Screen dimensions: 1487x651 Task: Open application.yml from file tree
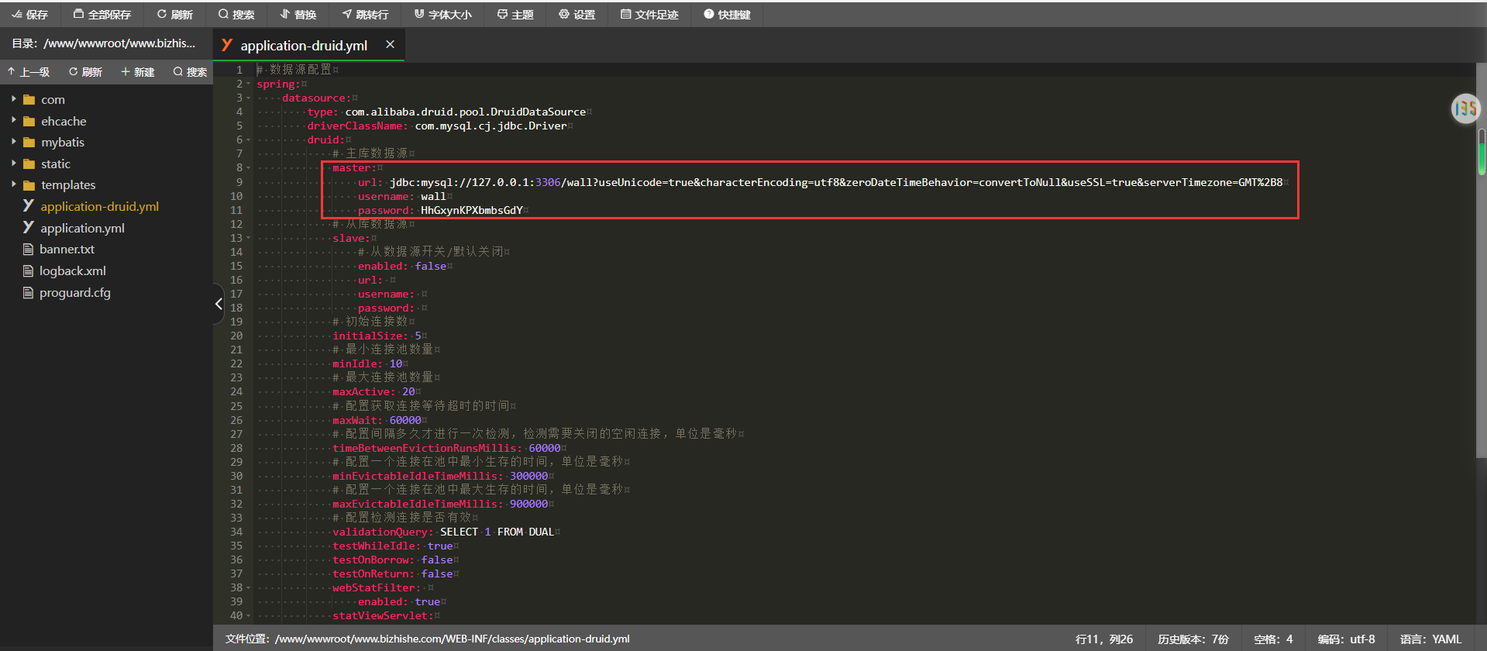coord(82,228)
